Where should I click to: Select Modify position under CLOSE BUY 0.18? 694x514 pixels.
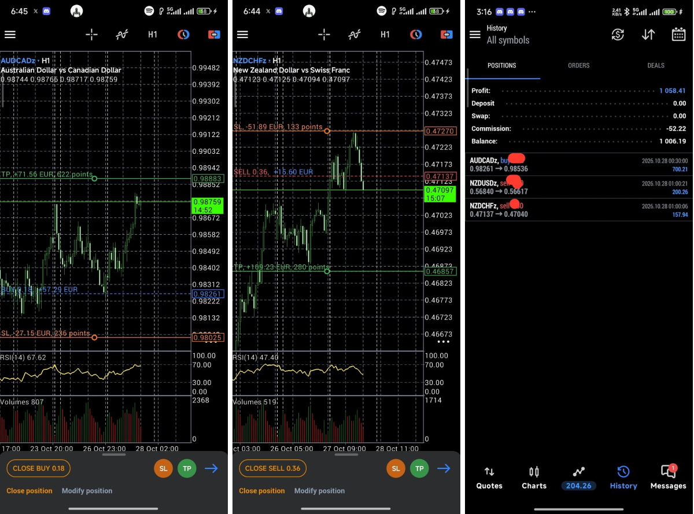click(x=87, y=491)
